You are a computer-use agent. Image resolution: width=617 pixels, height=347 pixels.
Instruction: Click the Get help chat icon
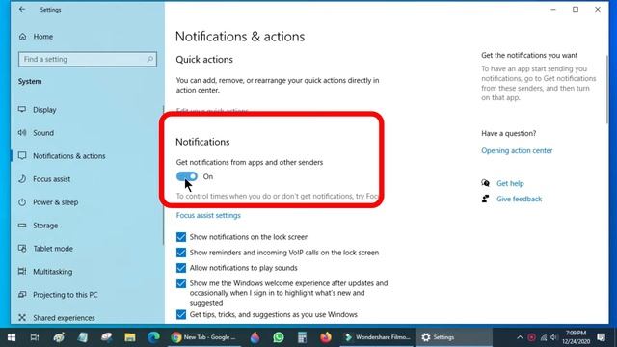(x=486, y=183)
